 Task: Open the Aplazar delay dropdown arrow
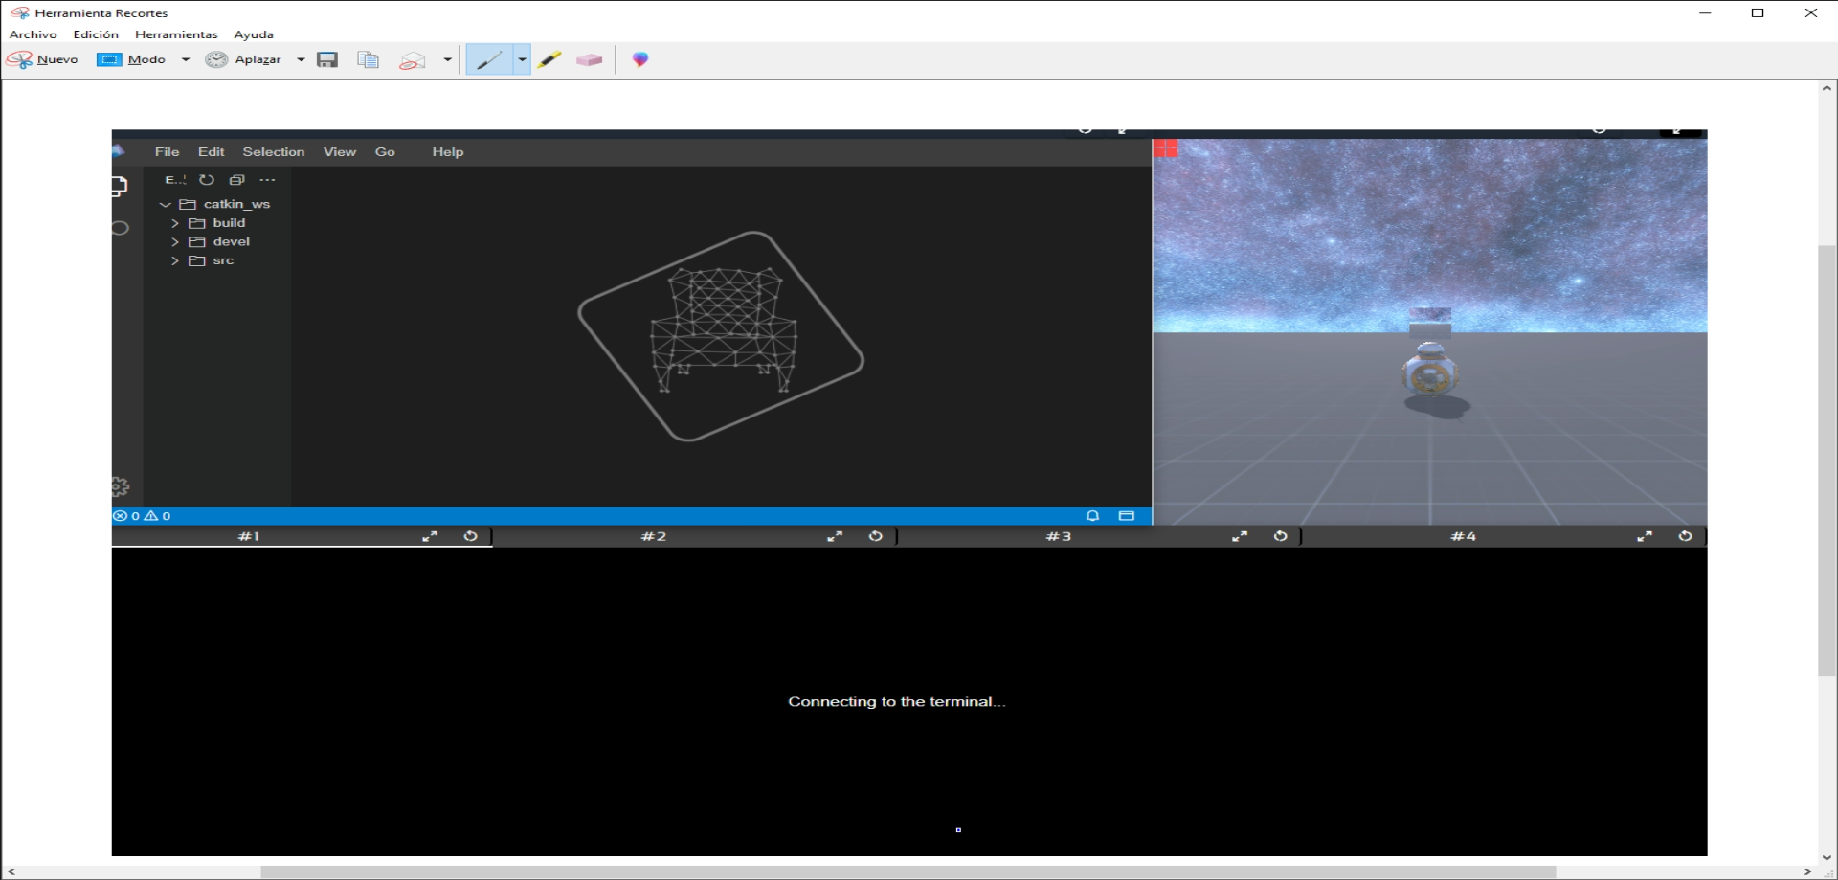point(301,59)
